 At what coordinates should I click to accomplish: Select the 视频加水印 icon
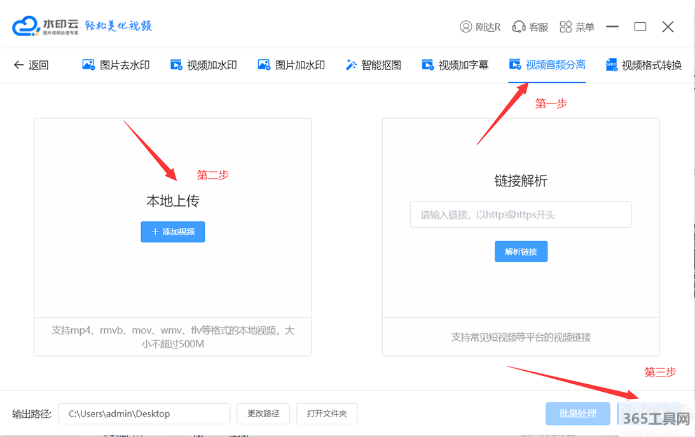tap(176, 65)
